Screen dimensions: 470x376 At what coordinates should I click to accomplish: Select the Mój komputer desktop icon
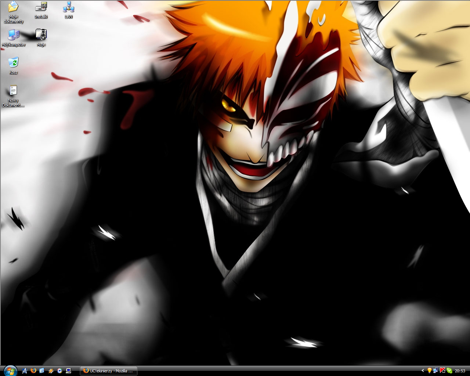(x=14, y=38)
